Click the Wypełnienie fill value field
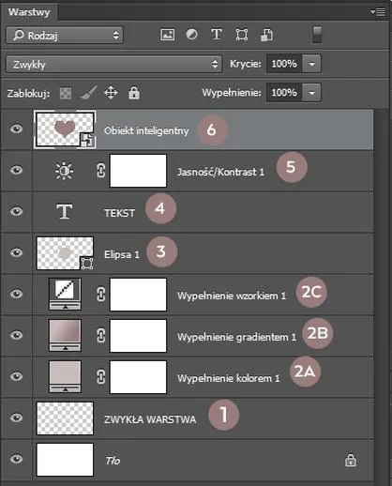 click(x=284, y=93)
